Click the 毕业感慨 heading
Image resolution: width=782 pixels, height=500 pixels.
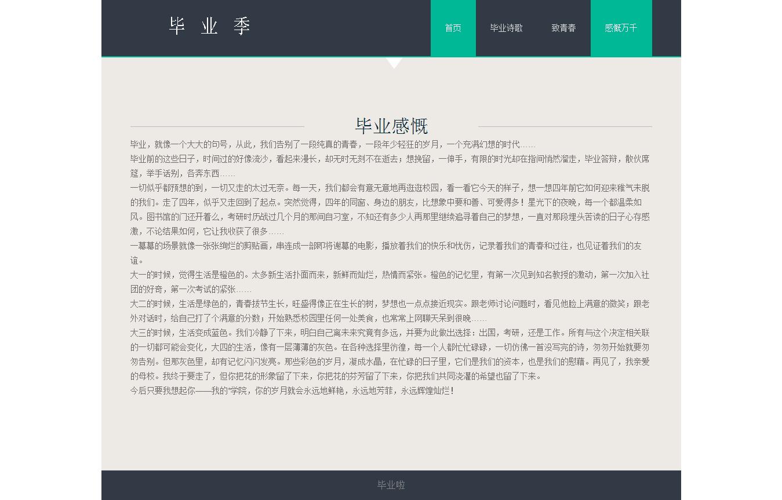tap(391, 126)
